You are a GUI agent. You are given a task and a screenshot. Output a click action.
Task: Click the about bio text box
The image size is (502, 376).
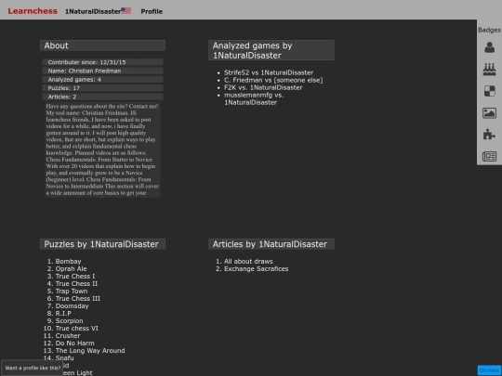point(102,149)
